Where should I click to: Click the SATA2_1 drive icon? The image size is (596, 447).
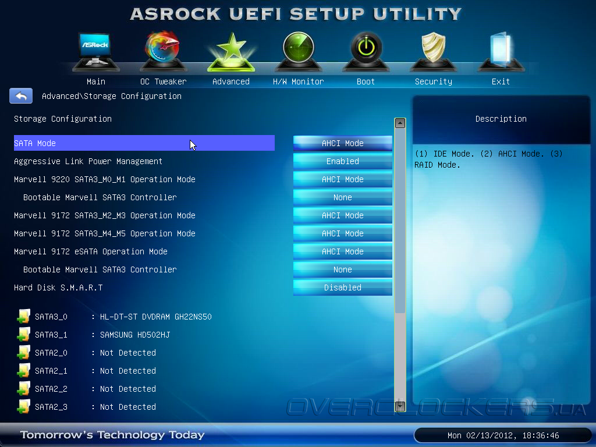pyautogui.click(x=23, y=371)
